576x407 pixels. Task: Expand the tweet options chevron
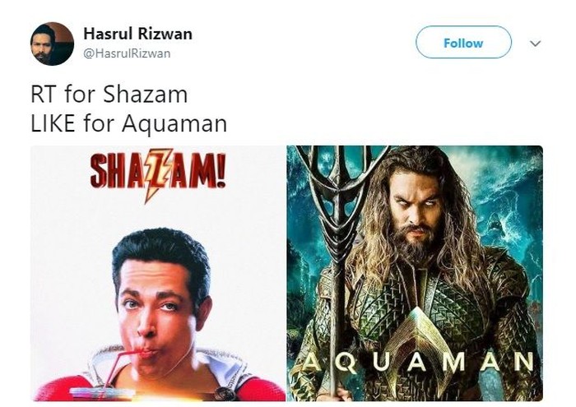tap(535, 44)
